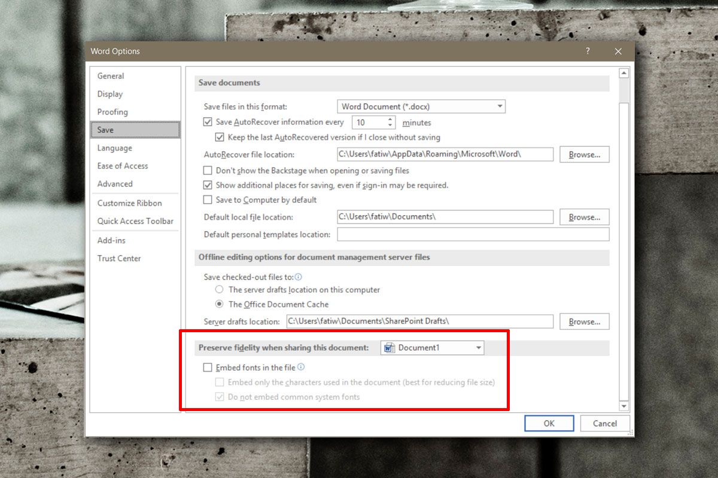Expand the Document1 fidelity dropdown

pos(478,348)
